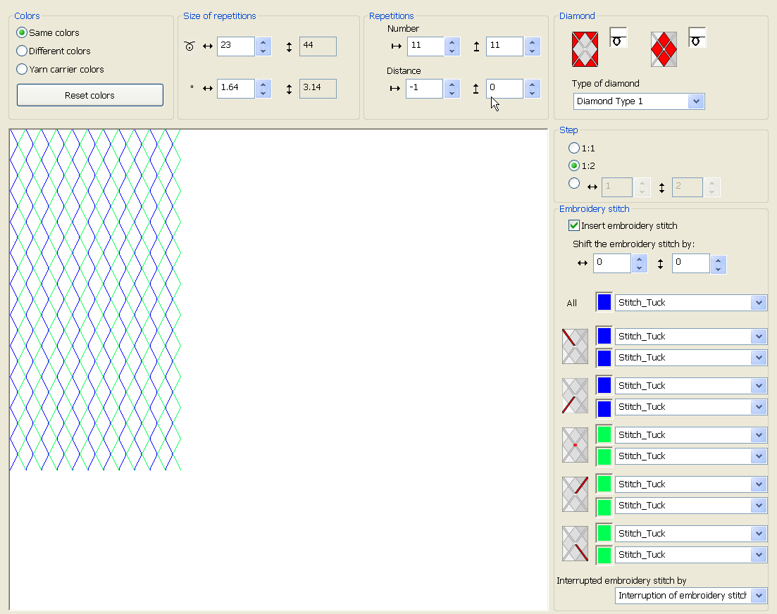Viewport: 777px width, 614px height.
Task: Select the Yarn carrier colors option
Action: 22,69
